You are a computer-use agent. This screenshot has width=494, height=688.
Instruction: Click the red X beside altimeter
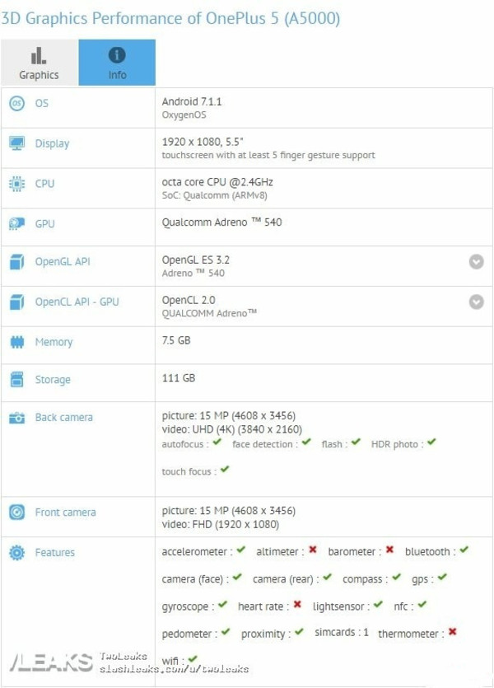[x=313, y=550]
